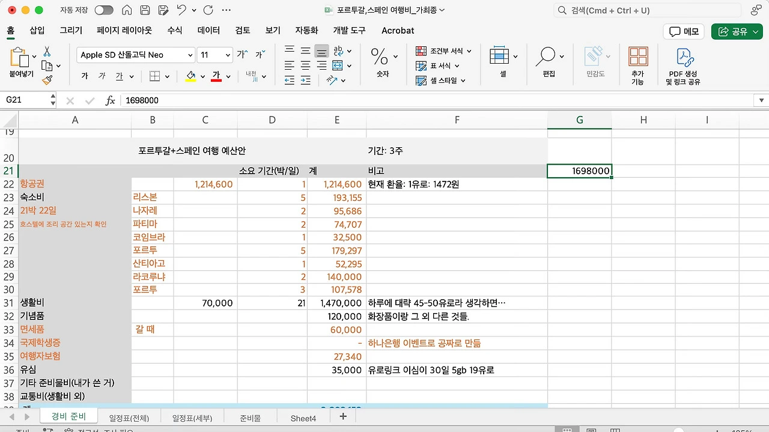Increase font size

[242, 55]
